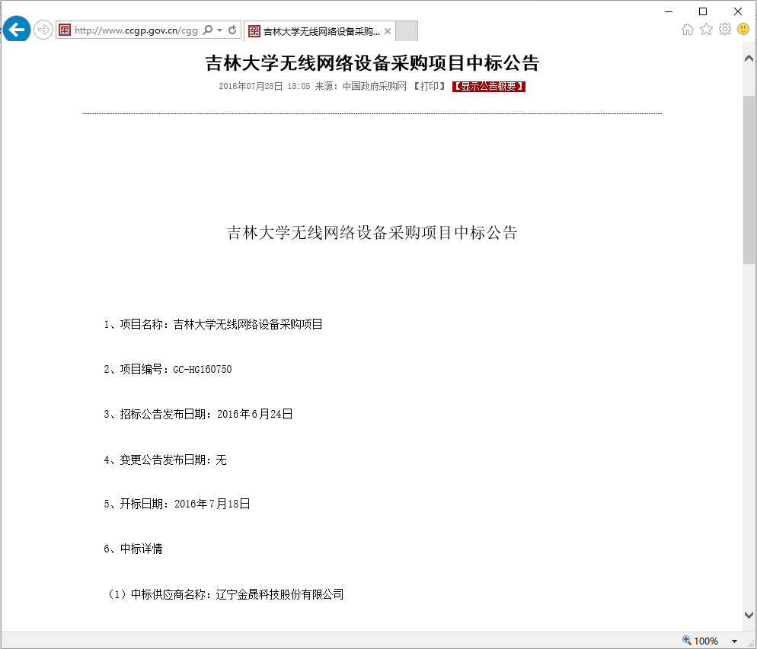Click the browser Back arrow button

point(16,30)
